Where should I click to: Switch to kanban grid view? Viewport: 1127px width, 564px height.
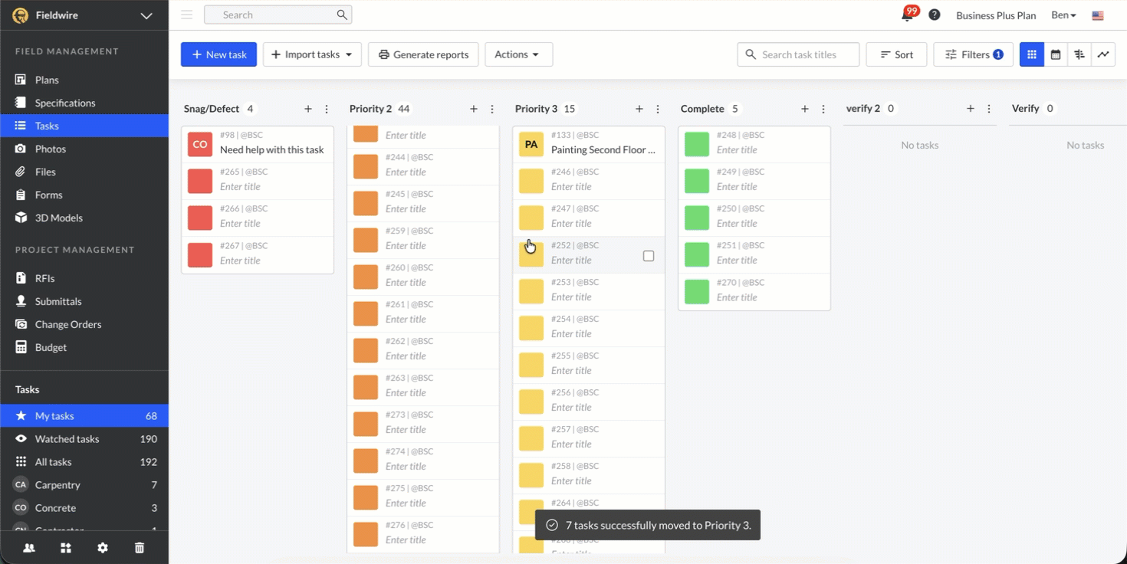coord(1032,54)
